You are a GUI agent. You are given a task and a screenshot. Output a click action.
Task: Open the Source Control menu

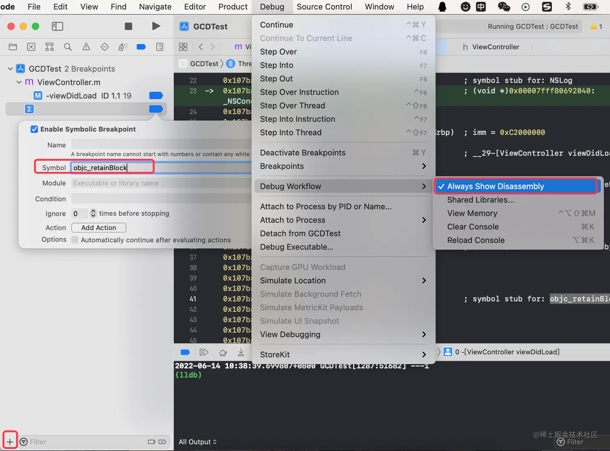coord(324,7)
